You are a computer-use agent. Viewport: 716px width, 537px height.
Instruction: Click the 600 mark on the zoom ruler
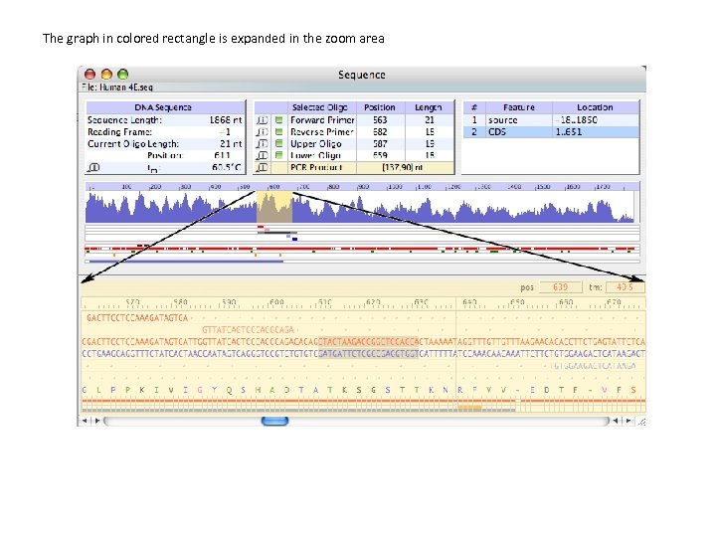(276, 302)
